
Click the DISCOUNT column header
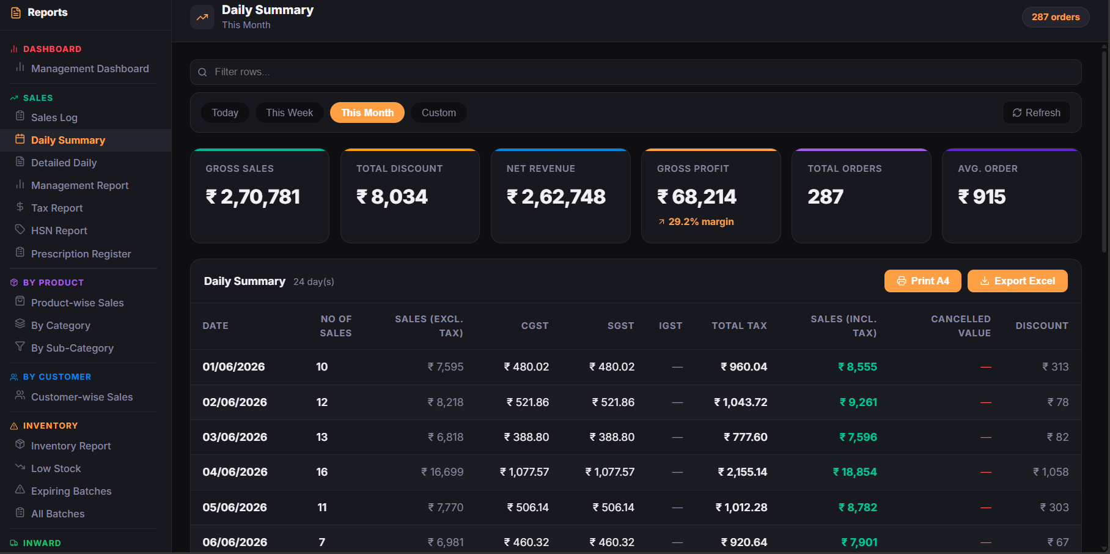pos(1042,326)
